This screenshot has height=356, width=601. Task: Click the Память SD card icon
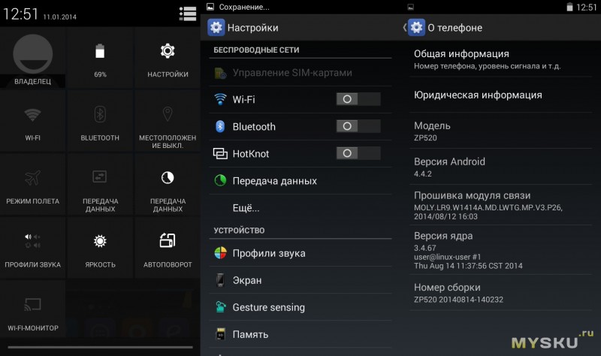[x=220, y=334]
